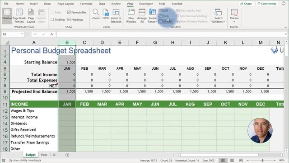Click Normal view icon in status bar
Screen dimensions: 289x163
(223, 160)
